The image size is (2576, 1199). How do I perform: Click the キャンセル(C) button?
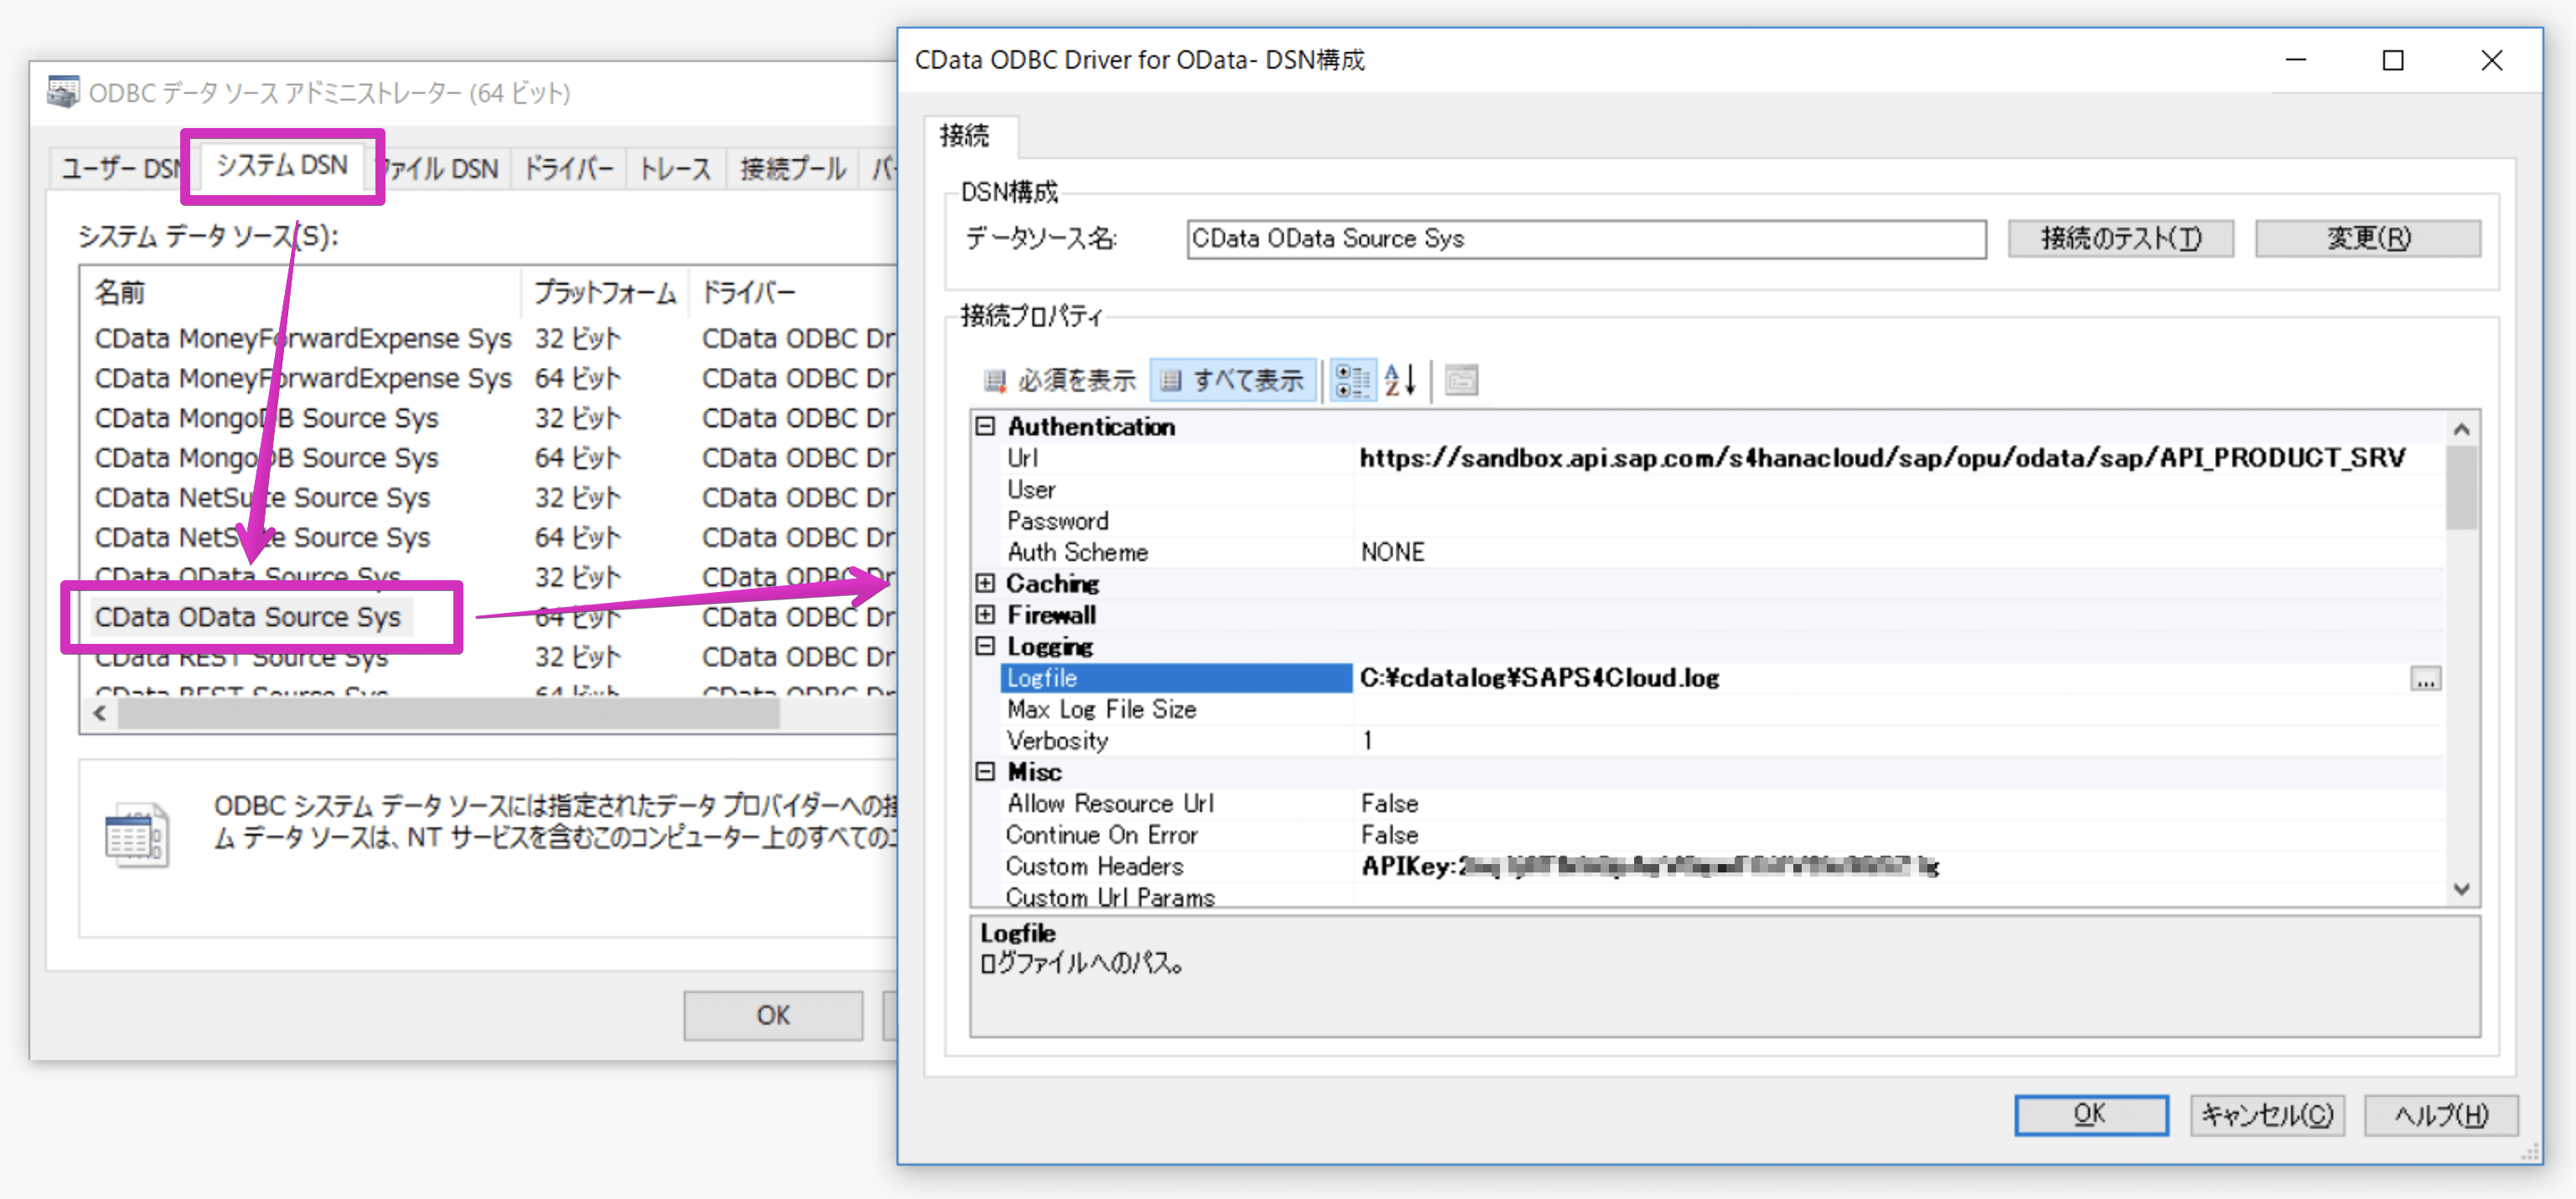point(2267,1115)
